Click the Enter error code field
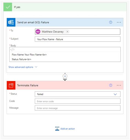 coord(78,101)
